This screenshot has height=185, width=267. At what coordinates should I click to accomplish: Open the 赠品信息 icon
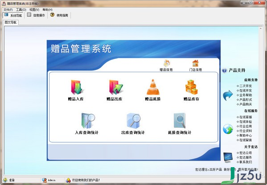[167, 63]
